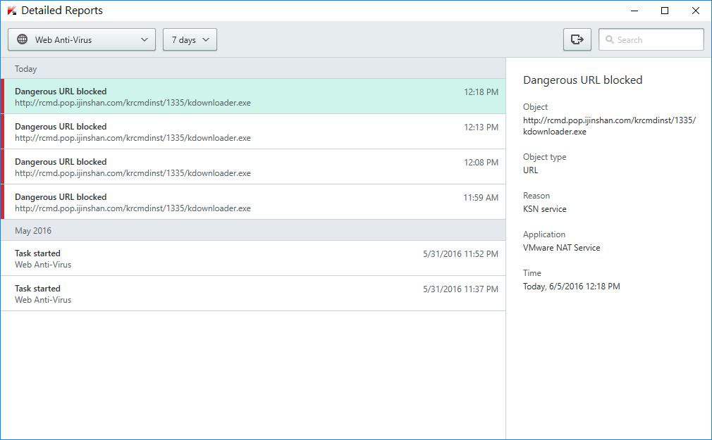Click the export report icon button
The image size is (712, 440).
coord(577,40)
